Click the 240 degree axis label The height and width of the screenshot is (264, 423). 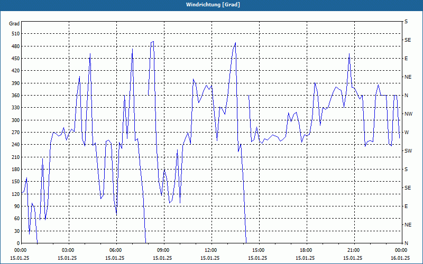[16, 145]
